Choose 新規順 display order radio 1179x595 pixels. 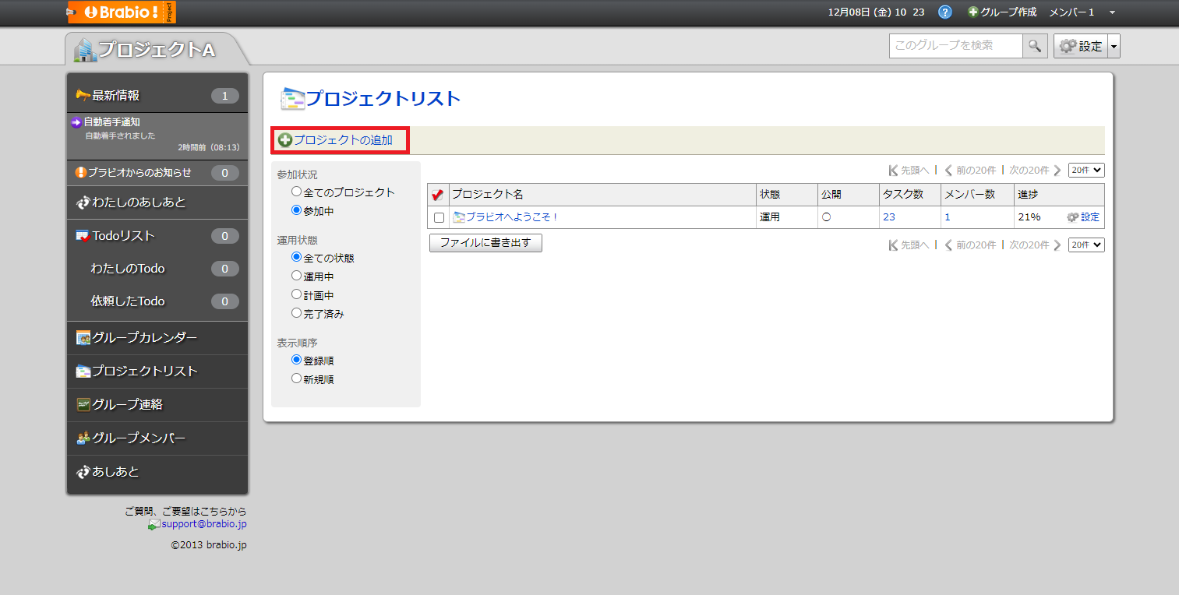coord(296,378)
